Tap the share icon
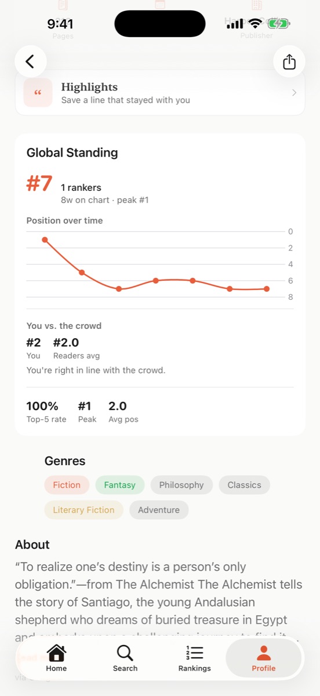Viewport: 320px width, 696px height. tap(289, 61)
